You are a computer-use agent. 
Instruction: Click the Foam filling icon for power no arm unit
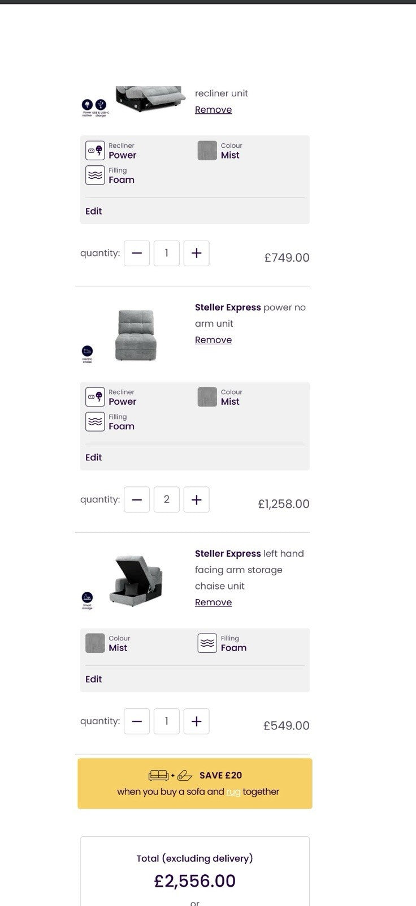(x=95, y=422)
